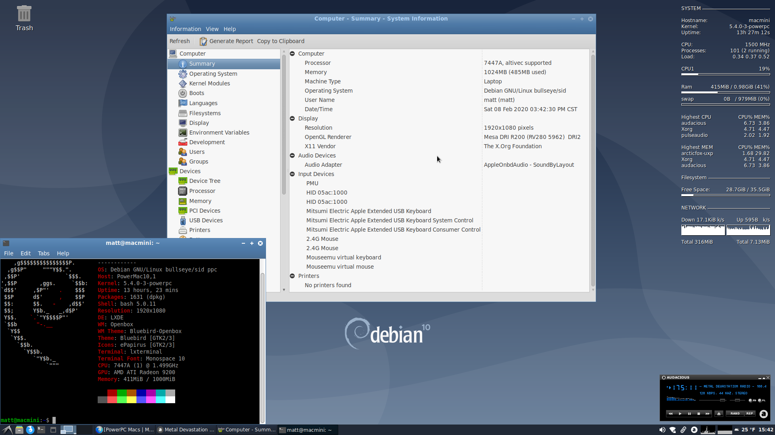
Task: Expand the Display section in summary
Action: [292, 118]
